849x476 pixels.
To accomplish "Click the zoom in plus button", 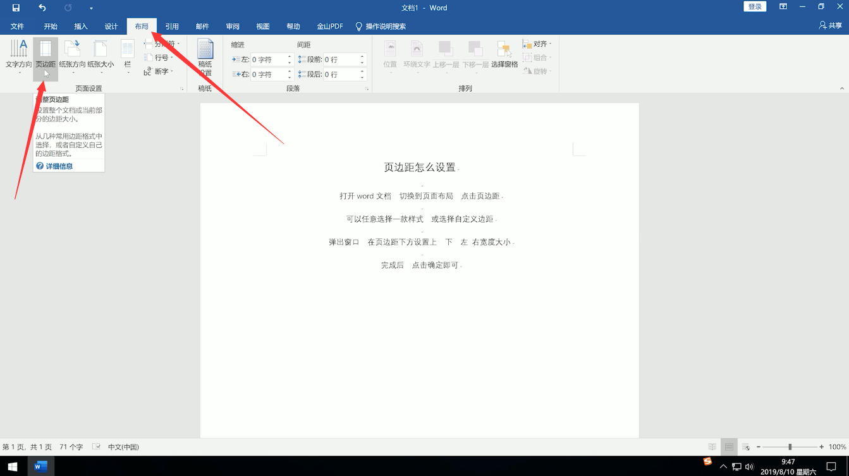I will click(x=821, y=447).
